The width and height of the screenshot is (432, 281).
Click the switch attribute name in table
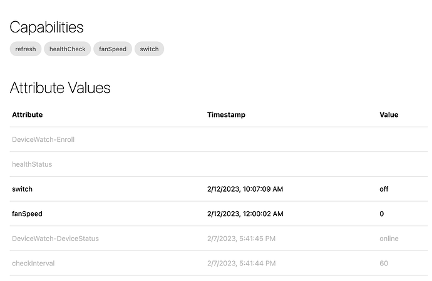(x=23, y=189)
